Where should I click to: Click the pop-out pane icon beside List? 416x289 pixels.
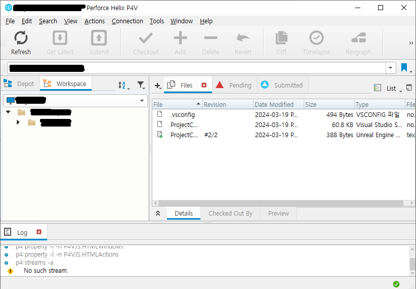(409, 88)
